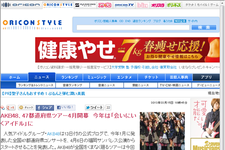The image size is (225, 150).
Task: Open デビューニュース sub-tab
Action: point(206,85)
